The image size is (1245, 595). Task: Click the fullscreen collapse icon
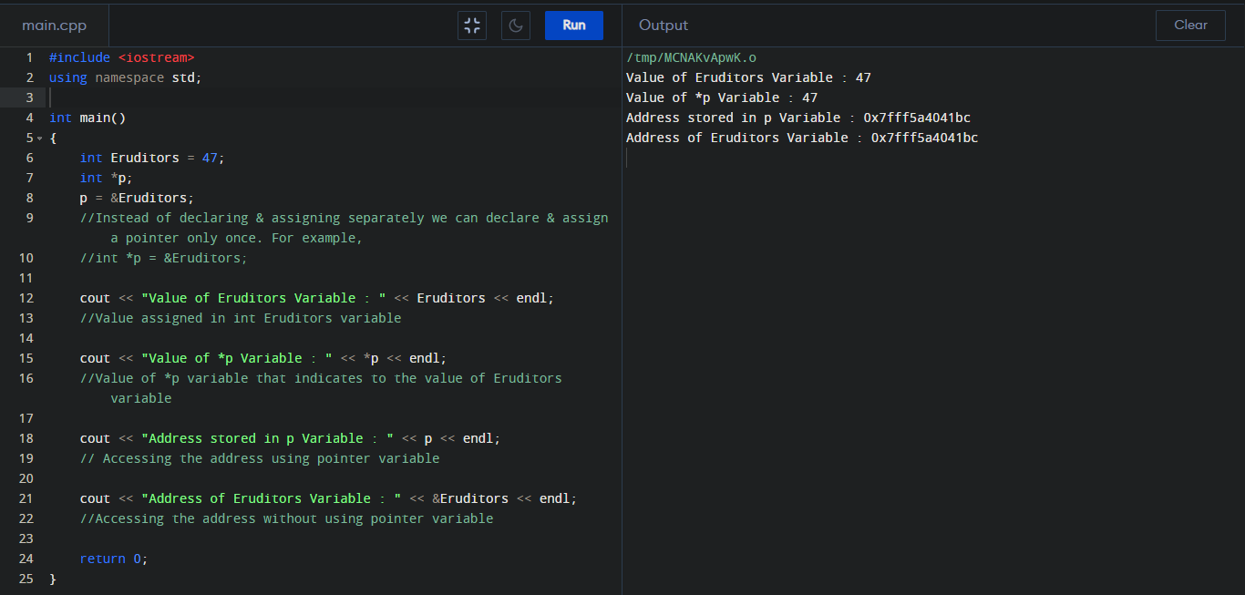472,26
